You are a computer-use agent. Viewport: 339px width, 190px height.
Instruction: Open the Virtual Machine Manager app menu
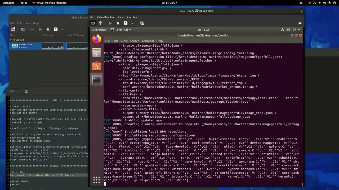click(x=49, y=3)
